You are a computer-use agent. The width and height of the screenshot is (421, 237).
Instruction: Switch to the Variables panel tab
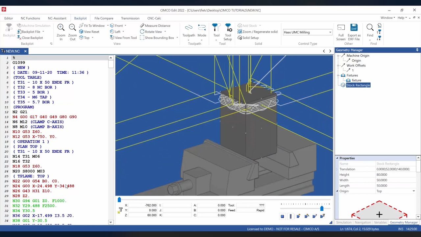tap(380, 223)
